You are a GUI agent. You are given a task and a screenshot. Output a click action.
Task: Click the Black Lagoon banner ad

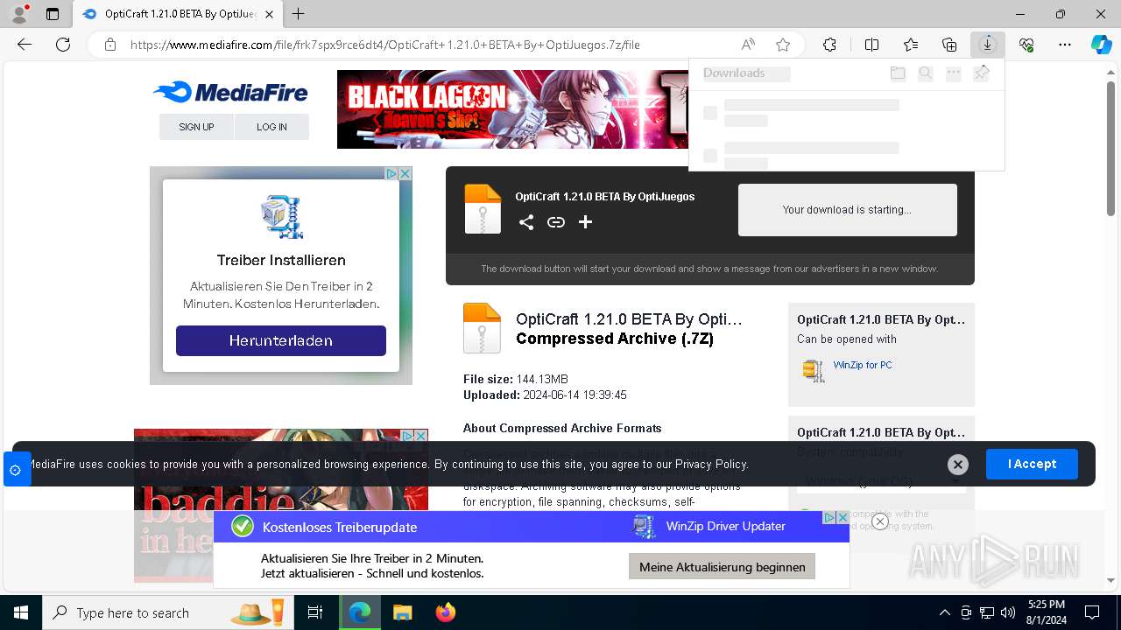point(513,109)
